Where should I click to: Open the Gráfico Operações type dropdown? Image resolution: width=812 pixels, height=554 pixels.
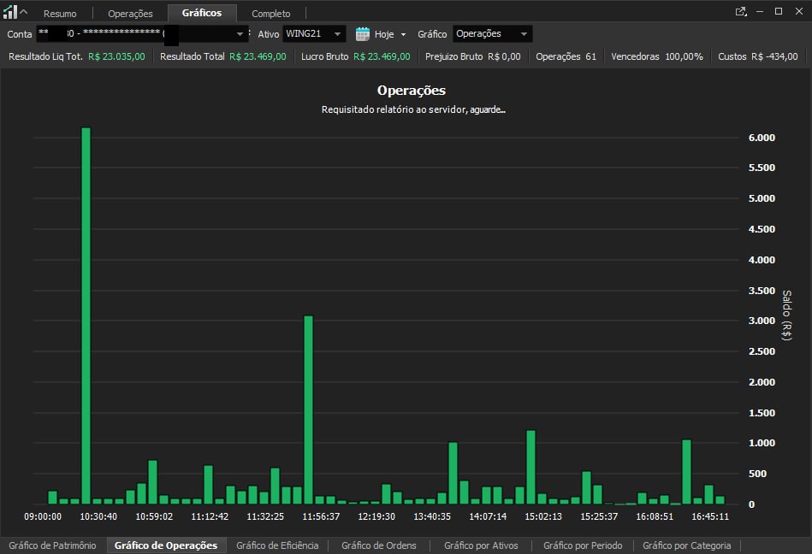pos(493,33)
